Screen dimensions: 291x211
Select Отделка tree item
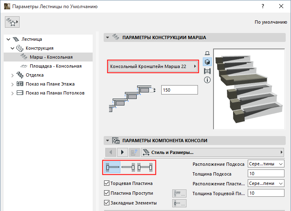35,75
